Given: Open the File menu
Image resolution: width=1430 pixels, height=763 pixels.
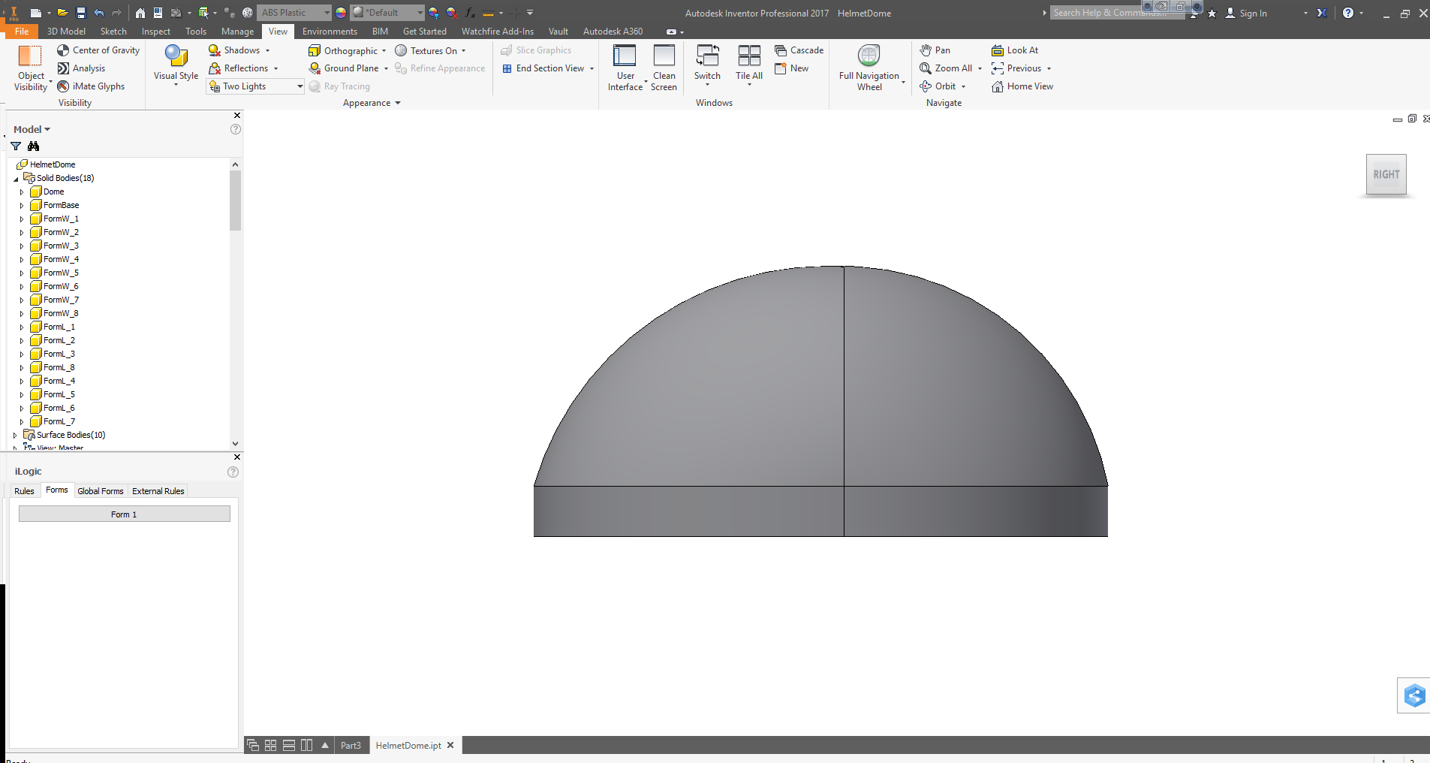Looking at the screenshot, I should (x=22, y=32).
